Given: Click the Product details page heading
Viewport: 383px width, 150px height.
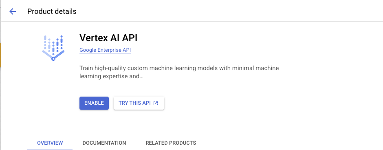Looking at the screenshot, I should pyautogui.click(x=52, y=11).
